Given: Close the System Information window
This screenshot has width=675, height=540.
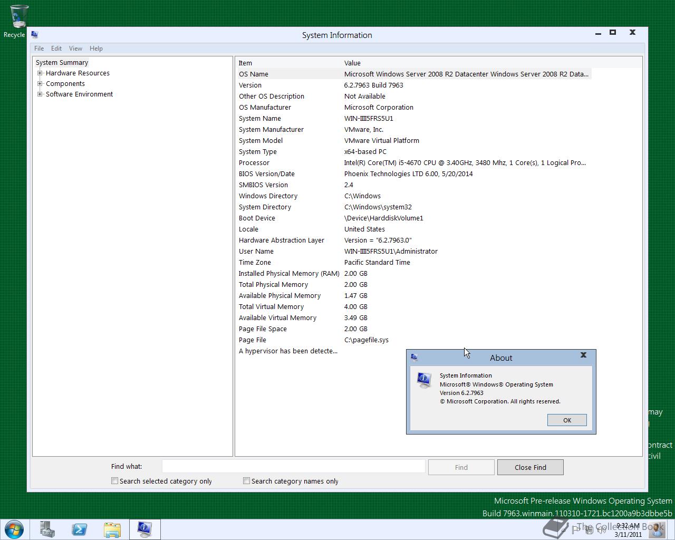Looking at the screenshot, I should pyautogui.click(x=632, y=33).
